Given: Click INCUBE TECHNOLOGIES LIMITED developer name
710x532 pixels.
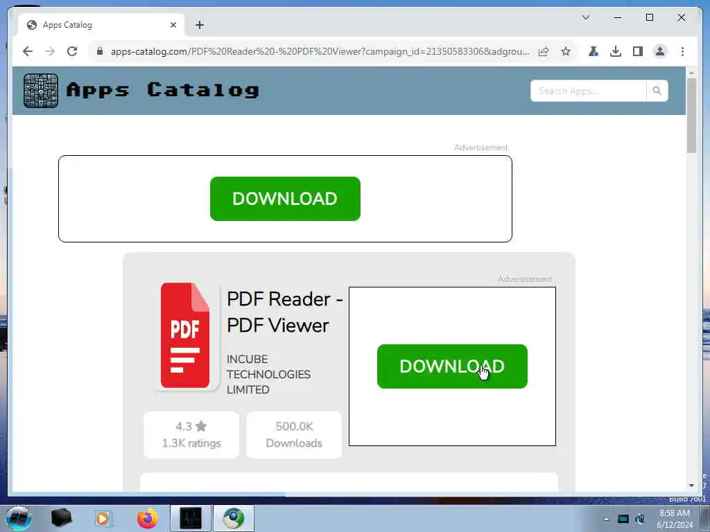Looking at the screenshot, I should coord(268,374).
